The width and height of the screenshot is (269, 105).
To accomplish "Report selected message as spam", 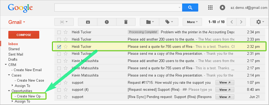I will (107, 22).
